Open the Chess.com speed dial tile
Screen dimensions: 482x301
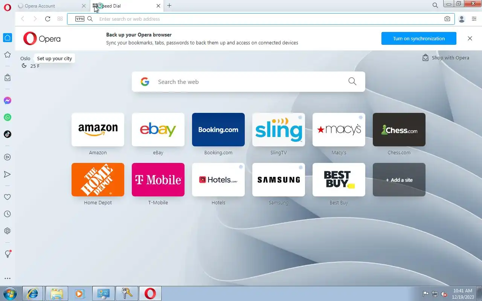[x=399, y=129]
